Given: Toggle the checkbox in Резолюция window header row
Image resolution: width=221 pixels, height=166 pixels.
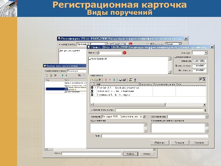Looking at the screenshot, I should click(x=148, y=44).
